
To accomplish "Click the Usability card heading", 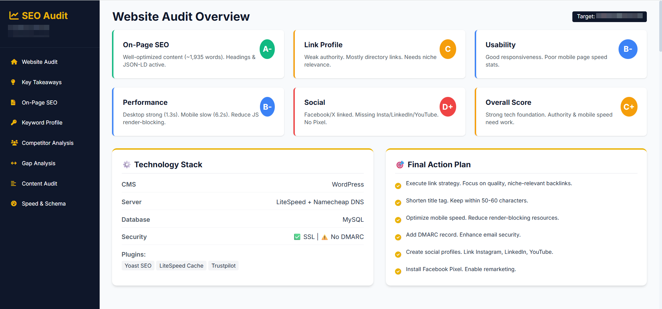I will pos(500,45).
